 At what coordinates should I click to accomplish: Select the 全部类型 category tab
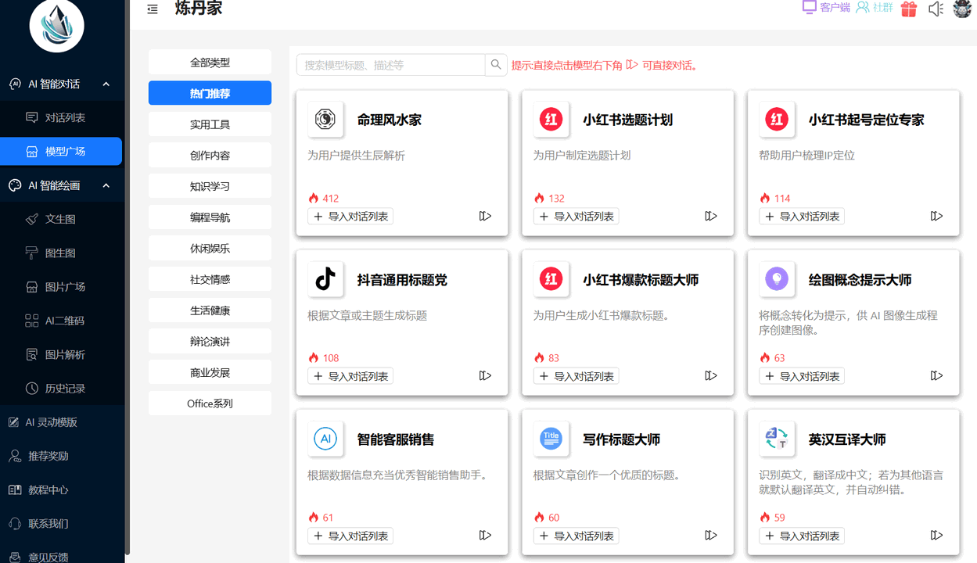[x=210, y=61]
